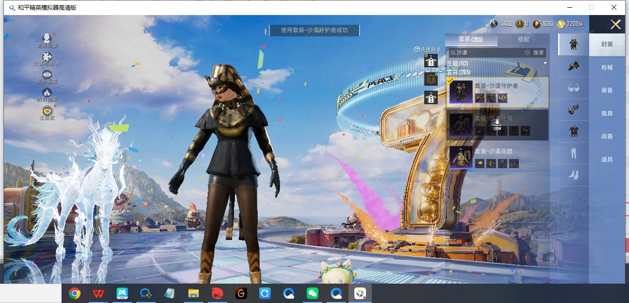Click the 5430 currency counter
The image size is (629, 303).
(x=501, y=24)
